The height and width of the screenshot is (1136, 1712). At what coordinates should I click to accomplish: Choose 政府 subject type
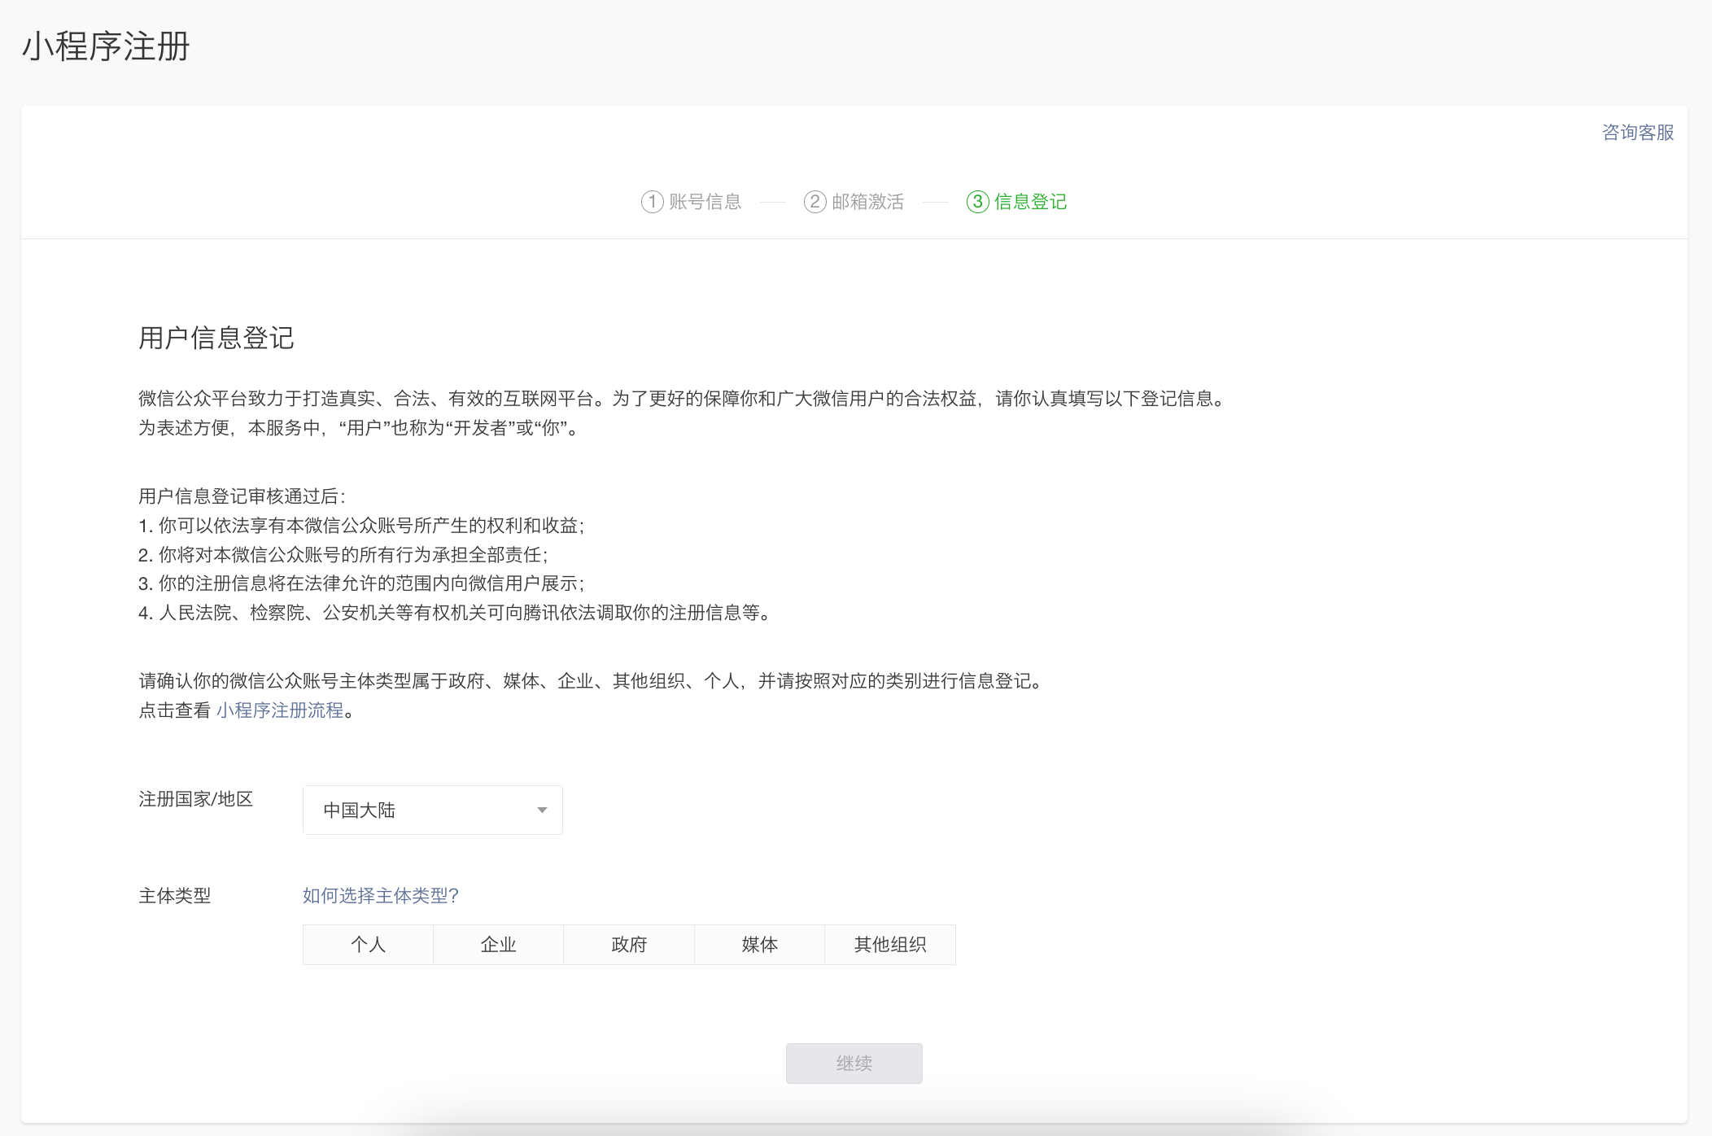tap(629, 945)
